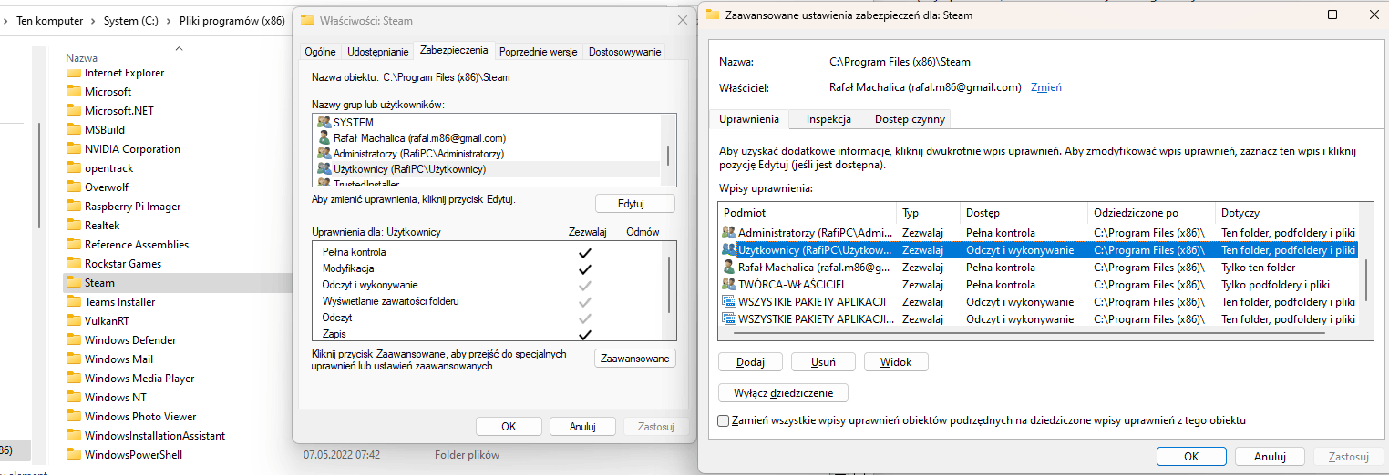
Task: Select the Zabezpieczenia tab
Action: [454, 51]
